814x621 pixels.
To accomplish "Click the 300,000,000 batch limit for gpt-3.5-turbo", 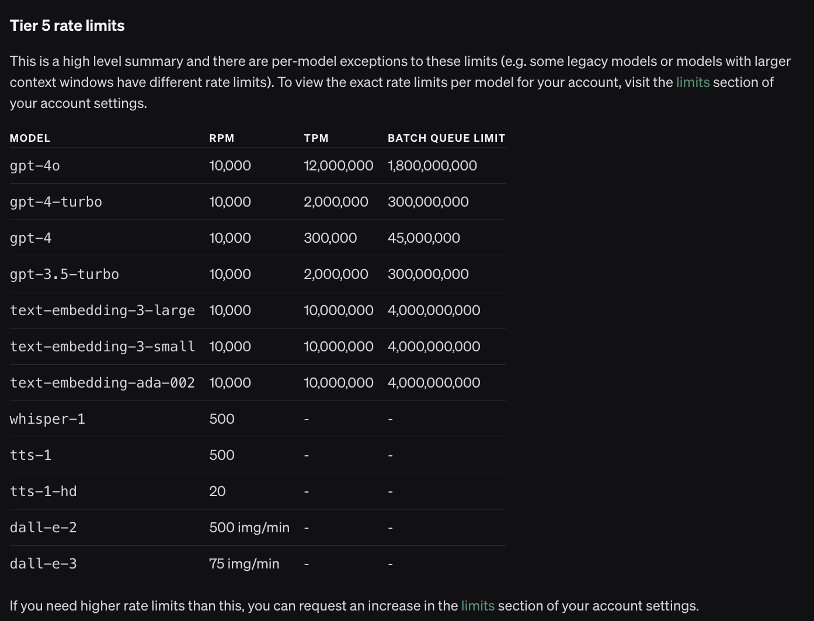I will pos(428,274).
